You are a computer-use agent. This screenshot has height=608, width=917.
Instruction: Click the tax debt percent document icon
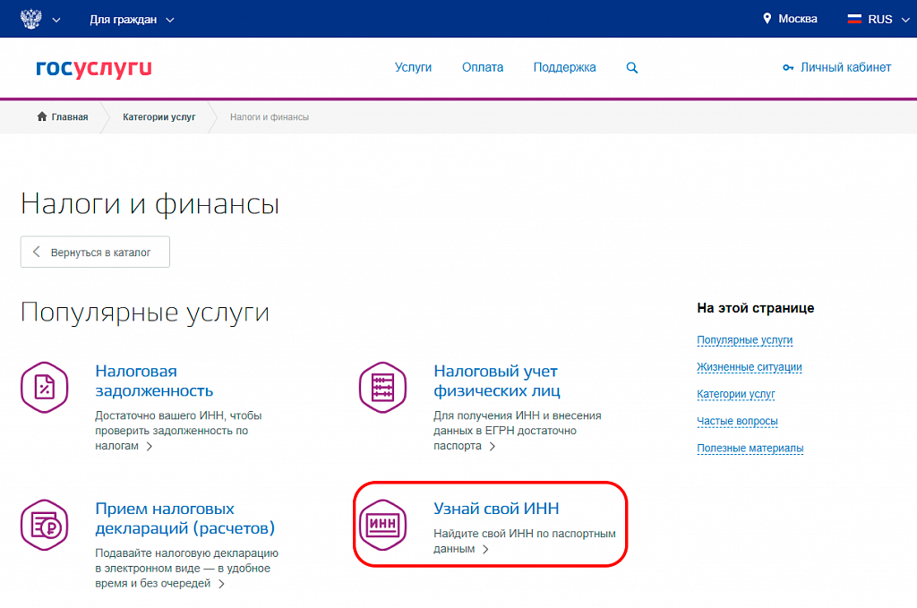(45, 387)
